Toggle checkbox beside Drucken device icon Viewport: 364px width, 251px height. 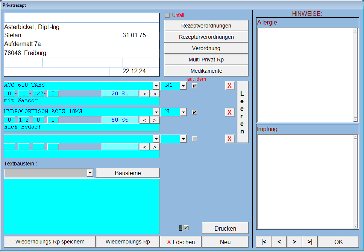click(x=187, y=228)
